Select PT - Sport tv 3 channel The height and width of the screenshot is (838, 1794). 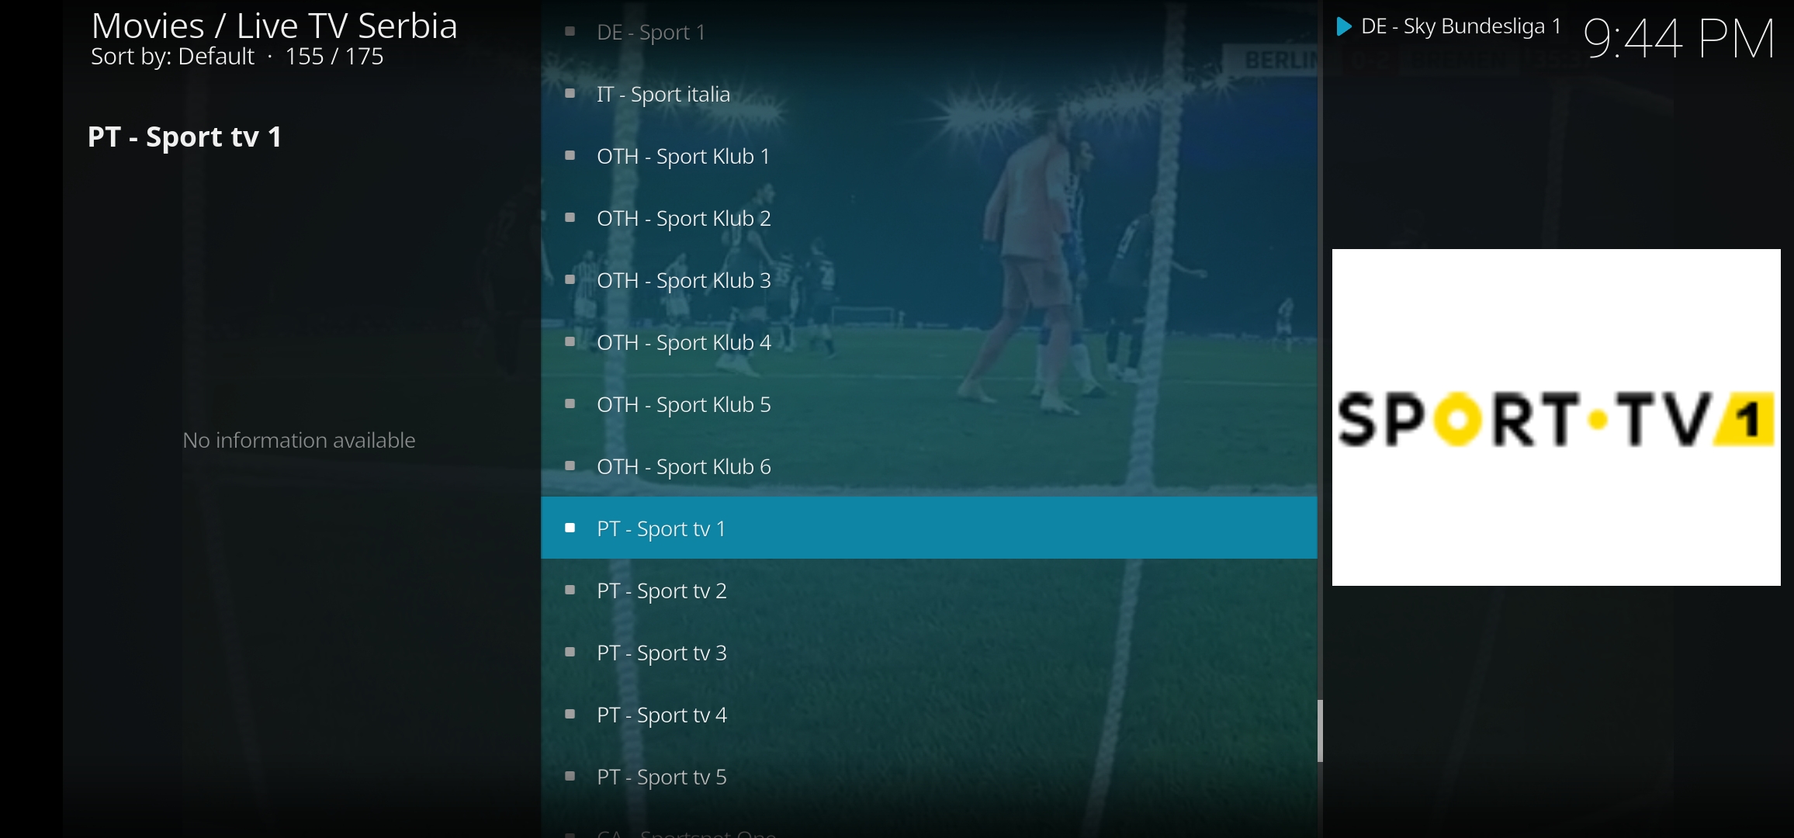click(x=929, y=652)
